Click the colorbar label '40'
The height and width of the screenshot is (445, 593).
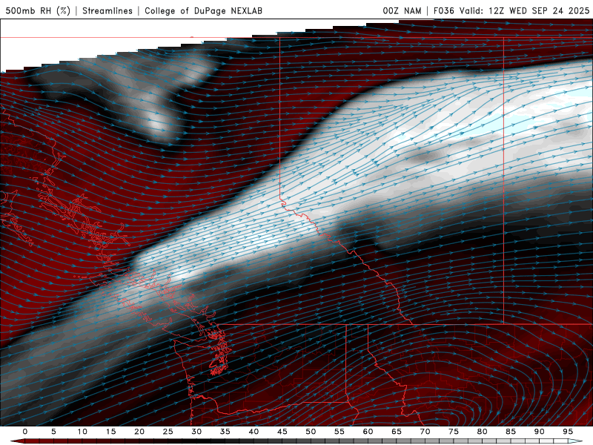coord(254,432)
